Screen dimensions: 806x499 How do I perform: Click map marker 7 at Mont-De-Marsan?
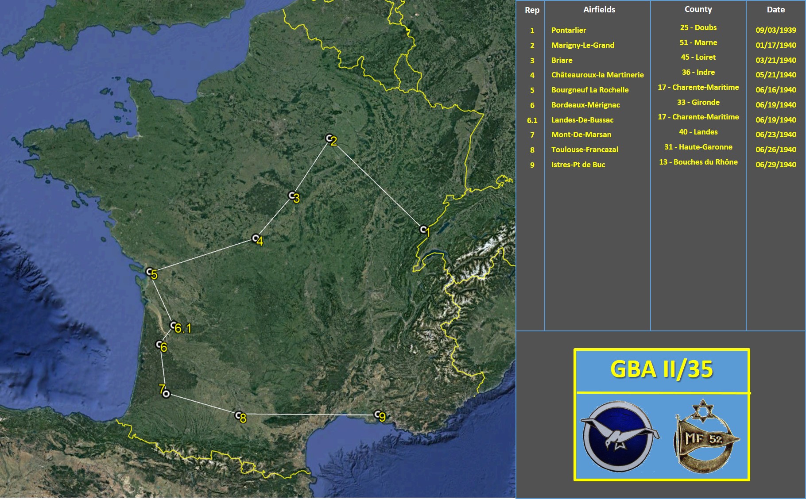(166, 394)
